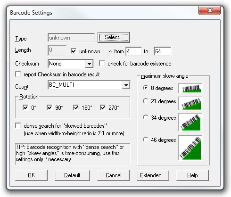The height and width of the screenshot is (197, 231).
Task: Click the 46 degrees skewed barcode image
Action: (190, 148)
